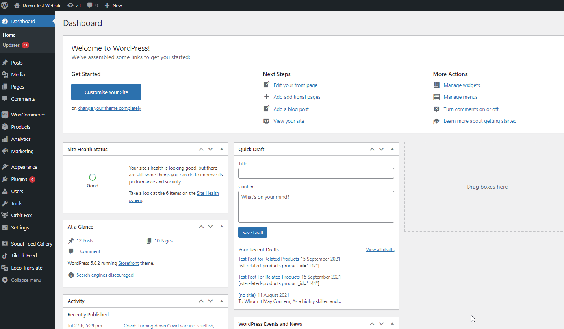Click the WooCommerce icon in sidebar
564x329 pixels.
5,115
